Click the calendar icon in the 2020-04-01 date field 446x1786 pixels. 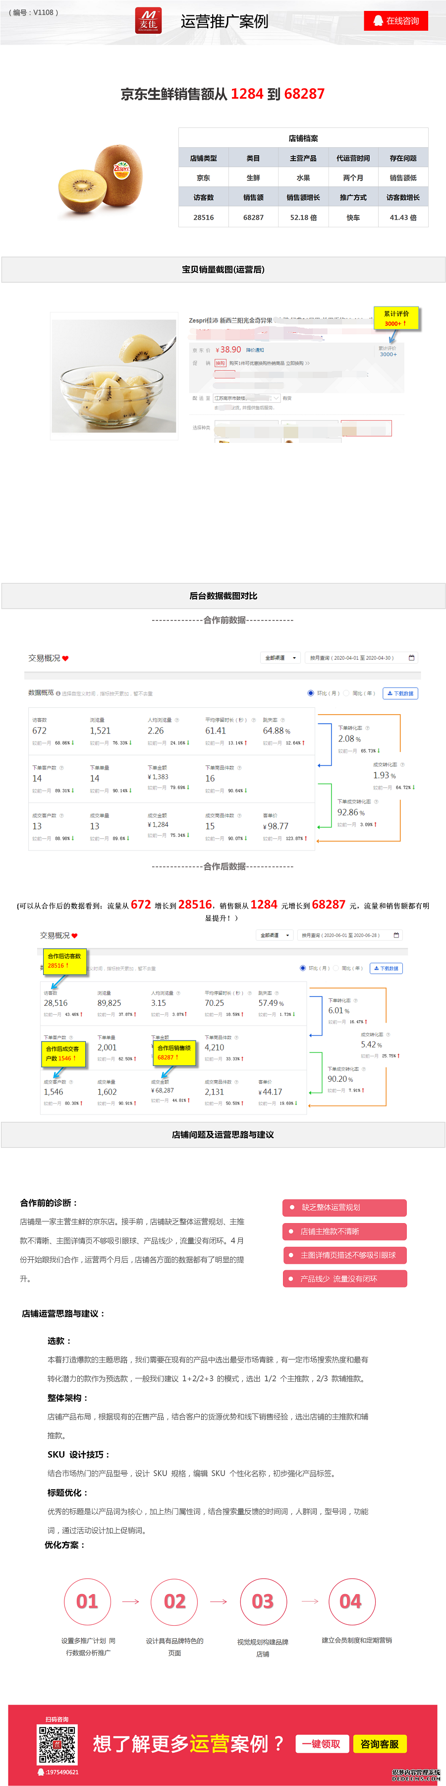tap(411, 657)
